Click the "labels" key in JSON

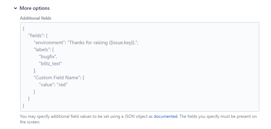[x=42, y=50]
